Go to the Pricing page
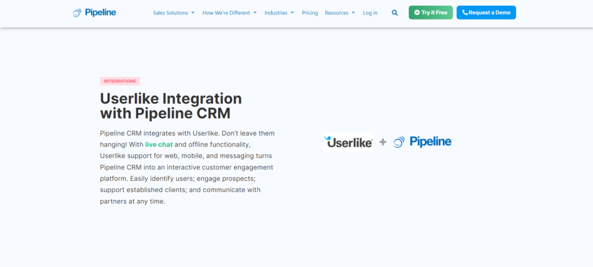This screenshot has width=593, height=267. 310,13
